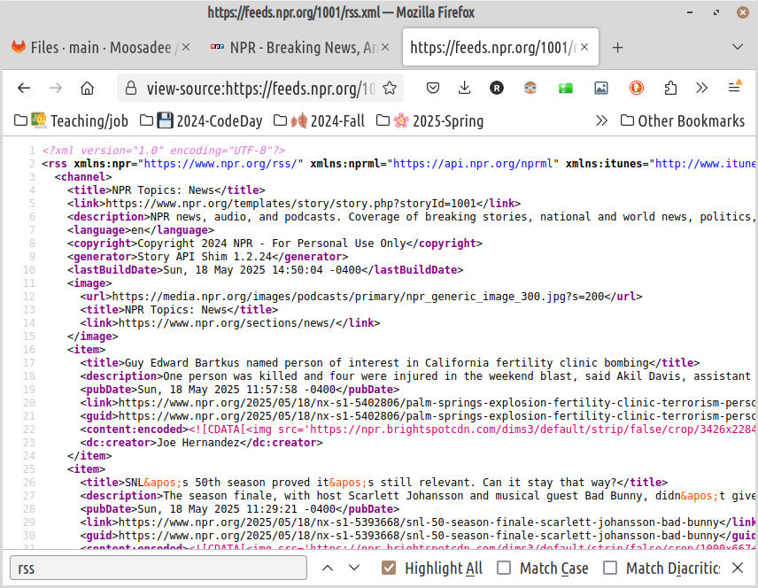Screen dimensions: 758x588
Task: Open the www.npr.org/rss/ namespace link
Action: 220,164
